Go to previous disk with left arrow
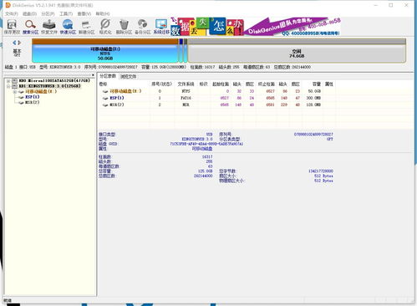 click(14, 43)
